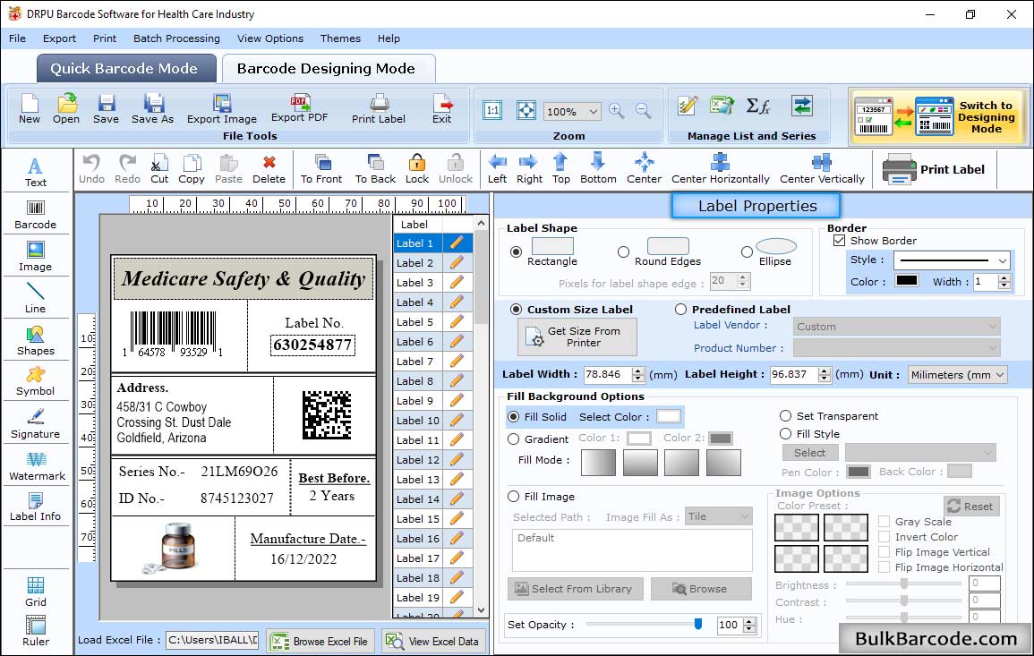
Task: Click the Set Opacity slider
Action: tap(644, 624)
